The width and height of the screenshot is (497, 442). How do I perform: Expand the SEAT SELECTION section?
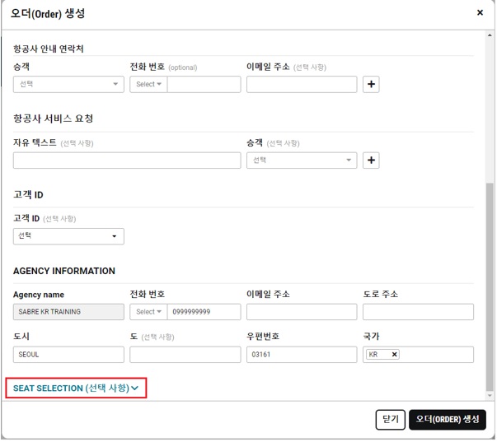point(76,388)
